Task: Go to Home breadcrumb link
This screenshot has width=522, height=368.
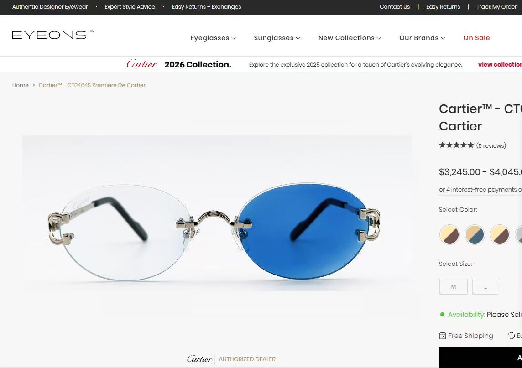Action: tap(21, 85)
